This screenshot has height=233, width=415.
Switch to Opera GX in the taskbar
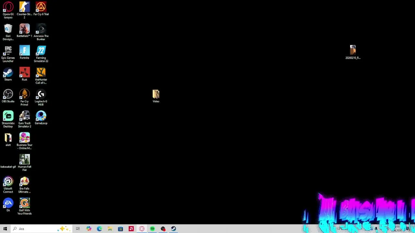pyautogui.click(x=142, y=229)
